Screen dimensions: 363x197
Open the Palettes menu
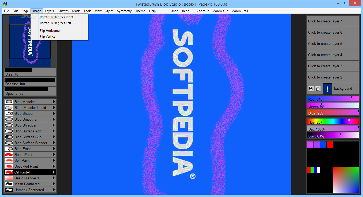pyautogui.click(x=63, y=11)
